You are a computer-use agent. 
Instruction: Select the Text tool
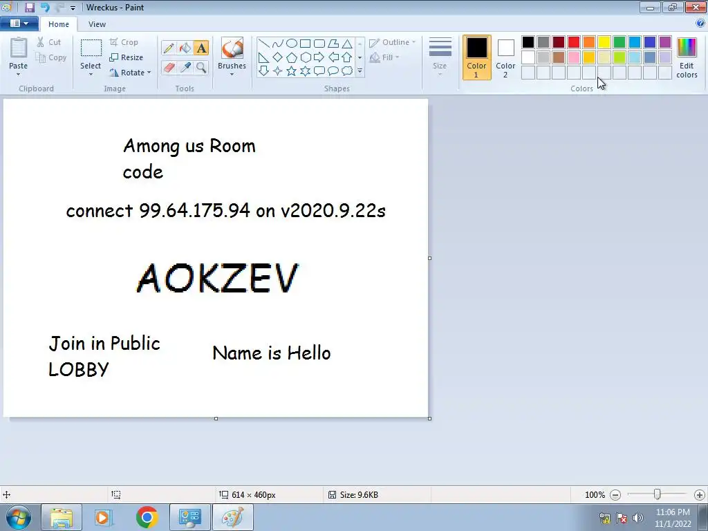(201, 48)
